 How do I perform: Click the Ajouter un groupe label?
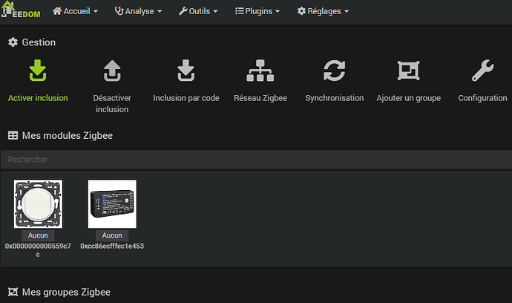point(409,98)
